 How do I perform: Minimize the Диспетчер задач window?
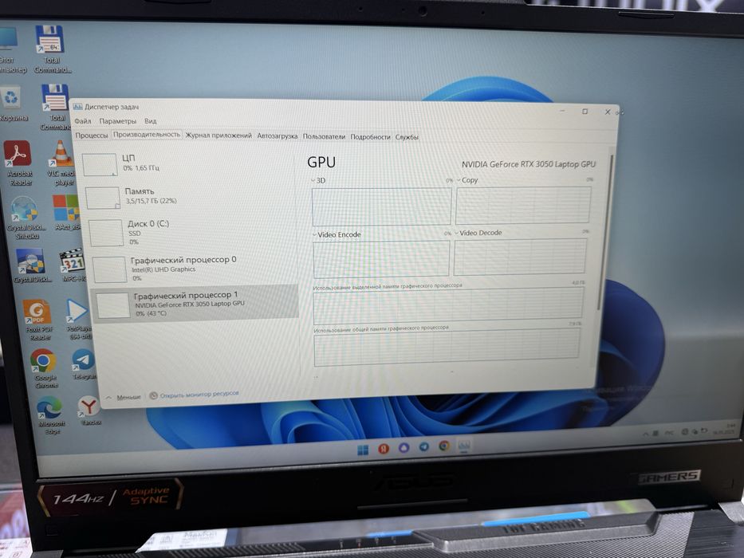562,111
